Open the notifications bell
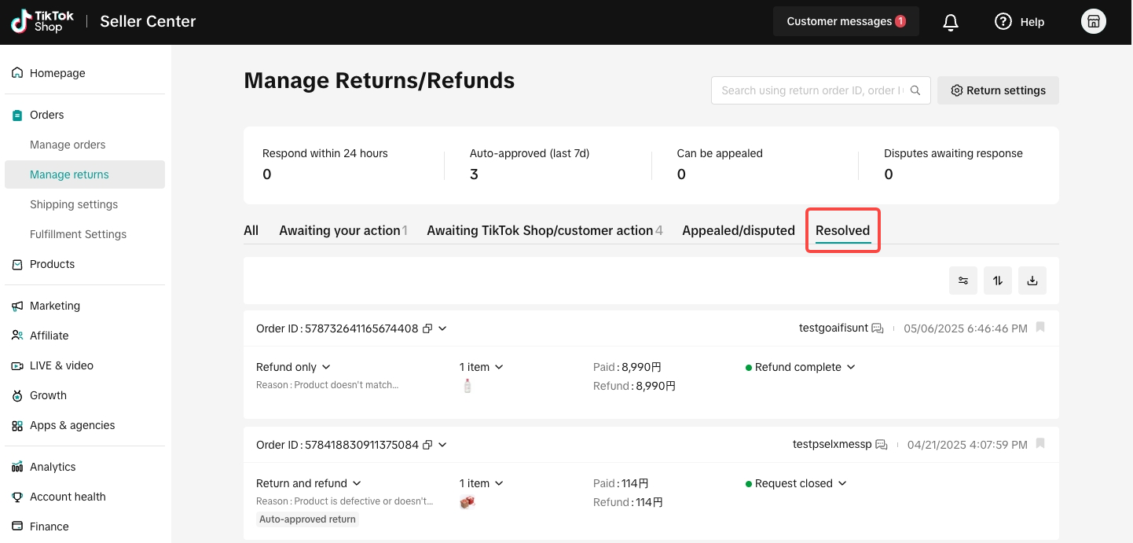 click(x=951, y=22)
